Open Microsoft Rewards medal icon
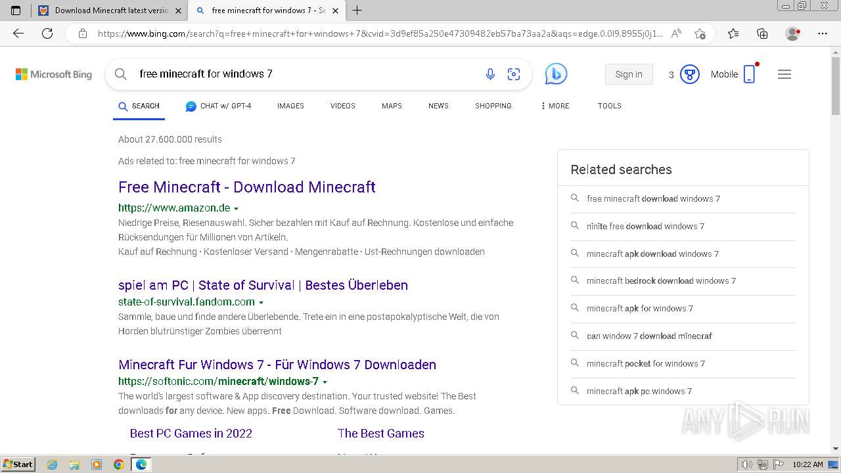Viewport: 841px width, 473px height. click(x=689, y=74)
